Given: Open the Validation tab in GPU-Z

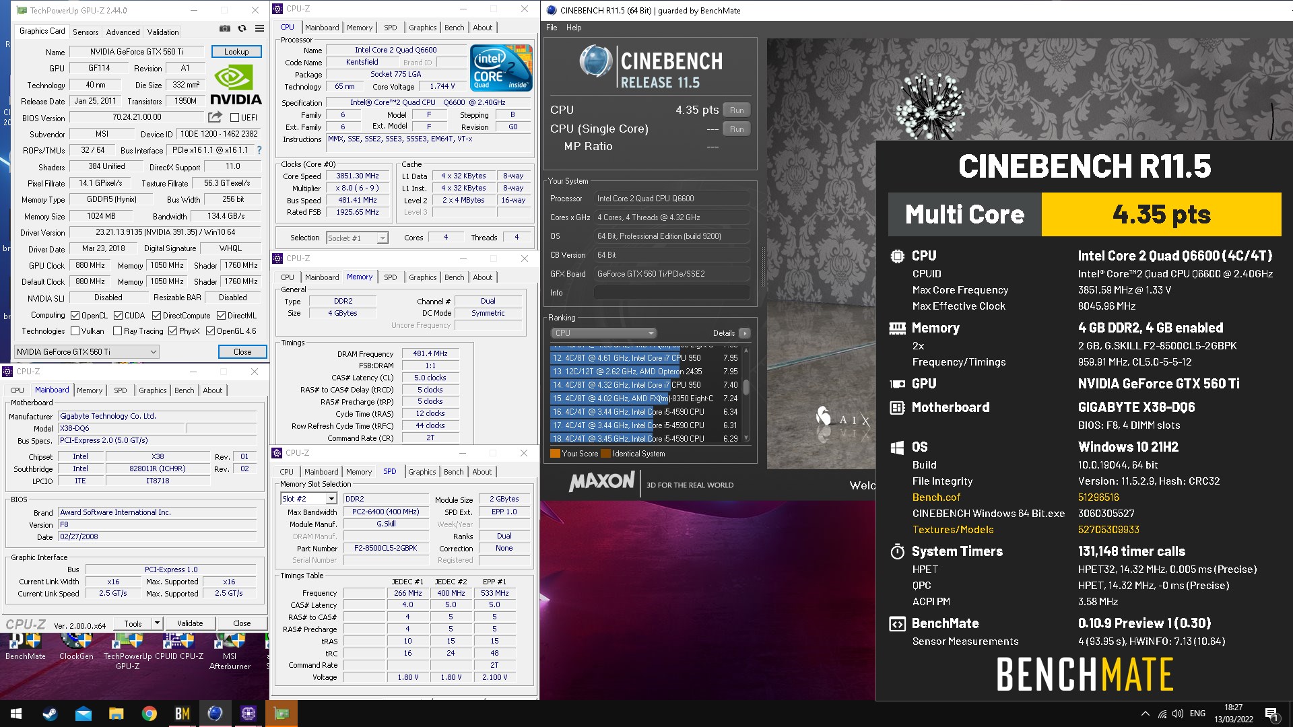Looking at the screenshot, I should pos(163,32).
